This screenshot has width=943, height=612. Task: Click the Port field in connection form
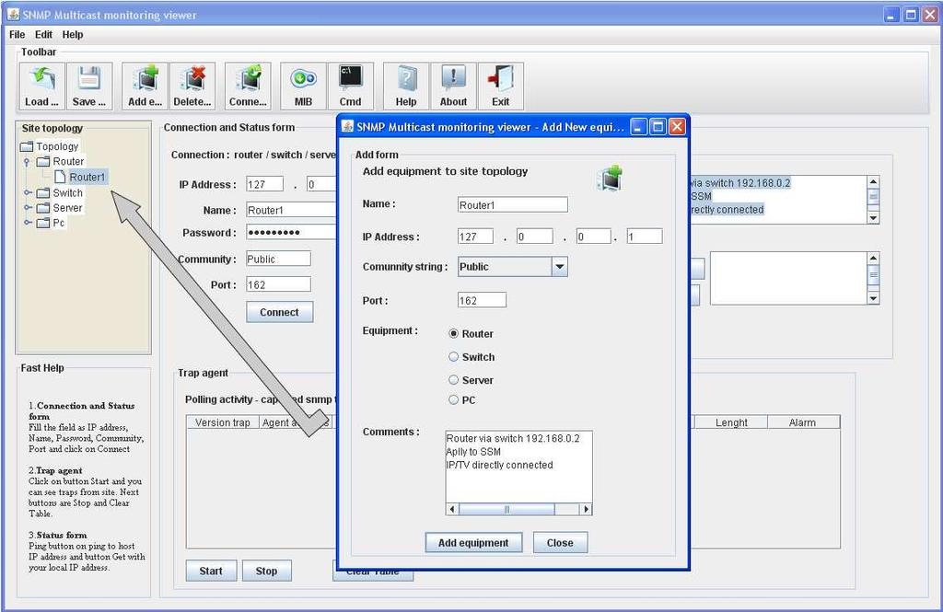pyautogui.click(x=278, y=284)
